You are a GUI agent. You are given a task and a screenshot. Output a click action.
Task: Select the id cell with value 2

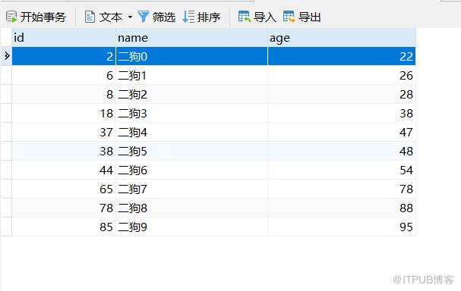[64, 56]
